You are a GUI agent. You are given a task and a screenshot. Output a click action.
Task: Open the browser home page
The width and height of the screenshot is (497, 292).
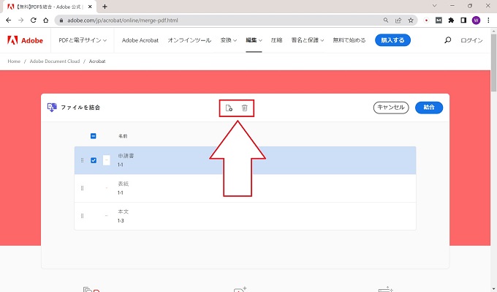pos(45,20)
